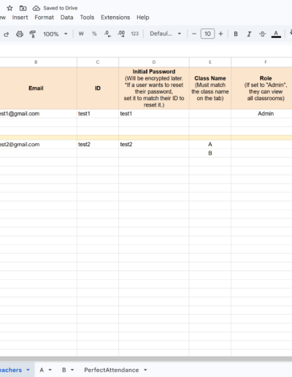Toggle bold formatting

coord(236,34)
